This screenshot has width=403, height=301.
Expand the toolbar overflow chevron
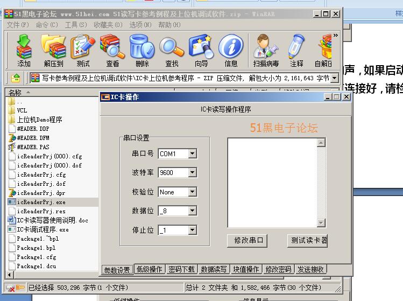coord(335,35)
